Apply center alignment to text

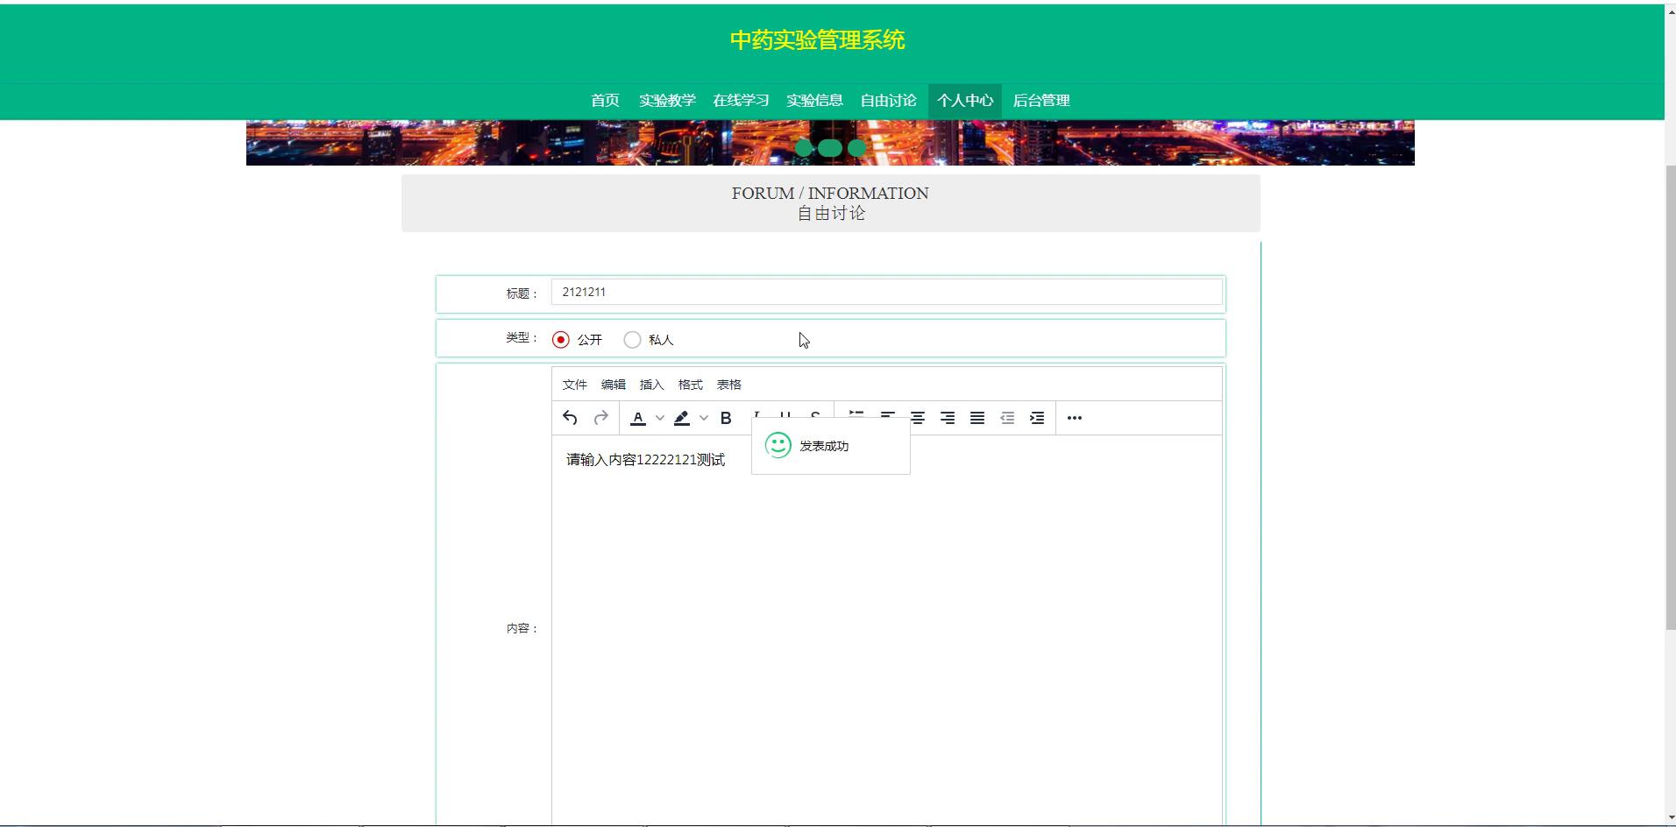[x=918, y=418]
